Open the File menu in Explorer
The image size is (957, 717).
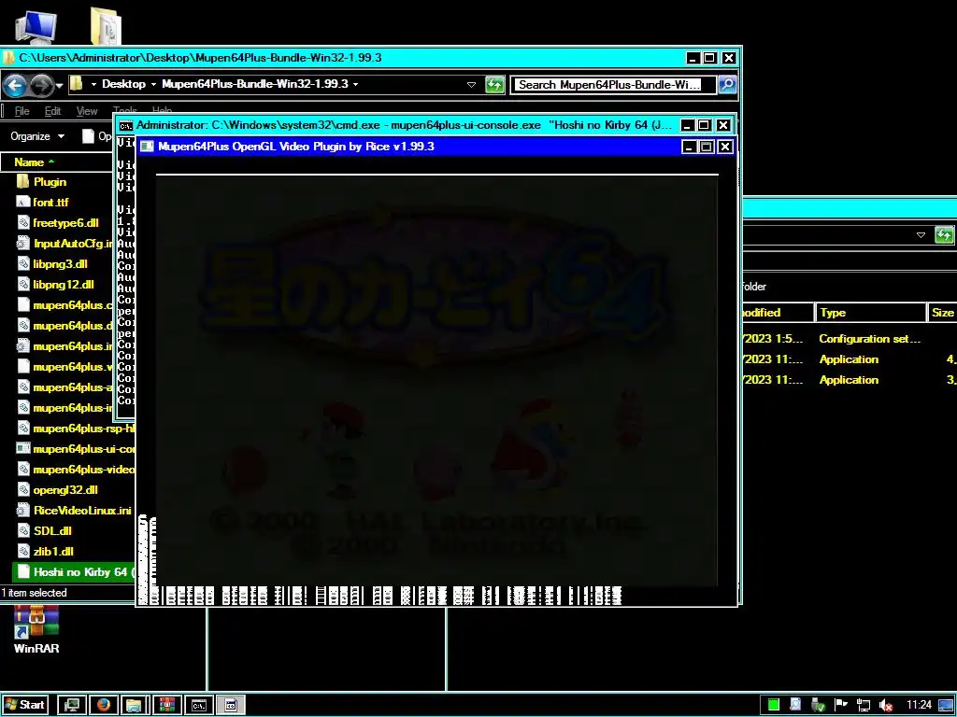[22, 111]
